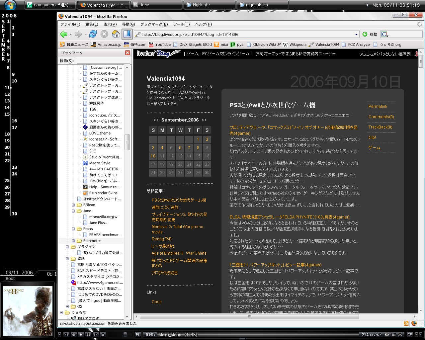Expand the OS bookmark folder
Screen dimensions: 425x340
pyautogui.click(x=67, y=306)
